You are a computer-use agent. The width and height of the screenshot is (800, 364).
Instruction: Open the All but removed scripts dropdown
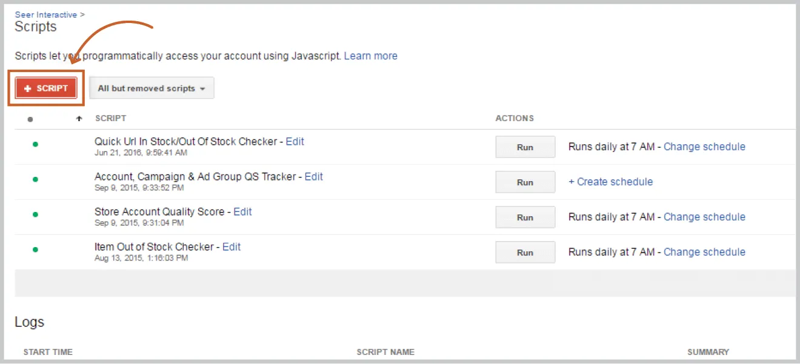152,88
